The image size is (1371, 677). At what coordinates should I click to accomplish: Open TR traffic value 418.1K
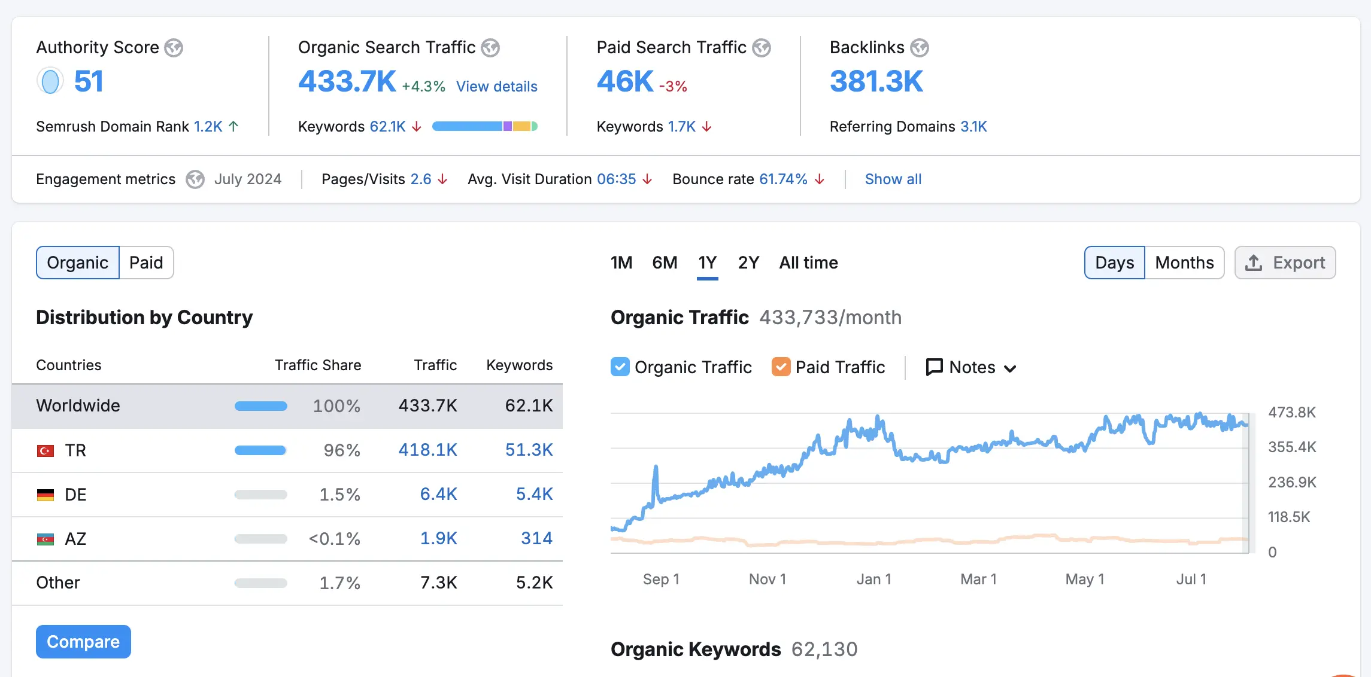(427, 450)
